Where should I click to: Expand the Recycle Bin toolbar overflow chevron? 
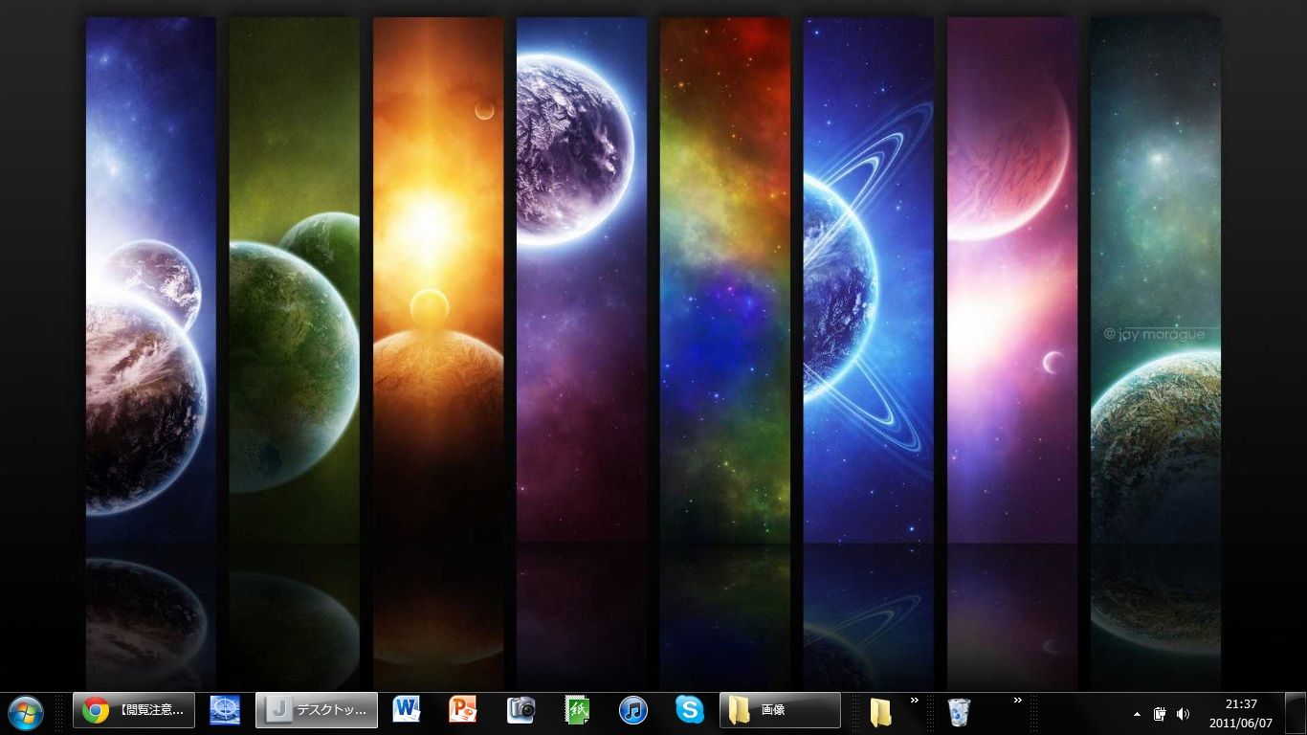[x=1017, y=701]
